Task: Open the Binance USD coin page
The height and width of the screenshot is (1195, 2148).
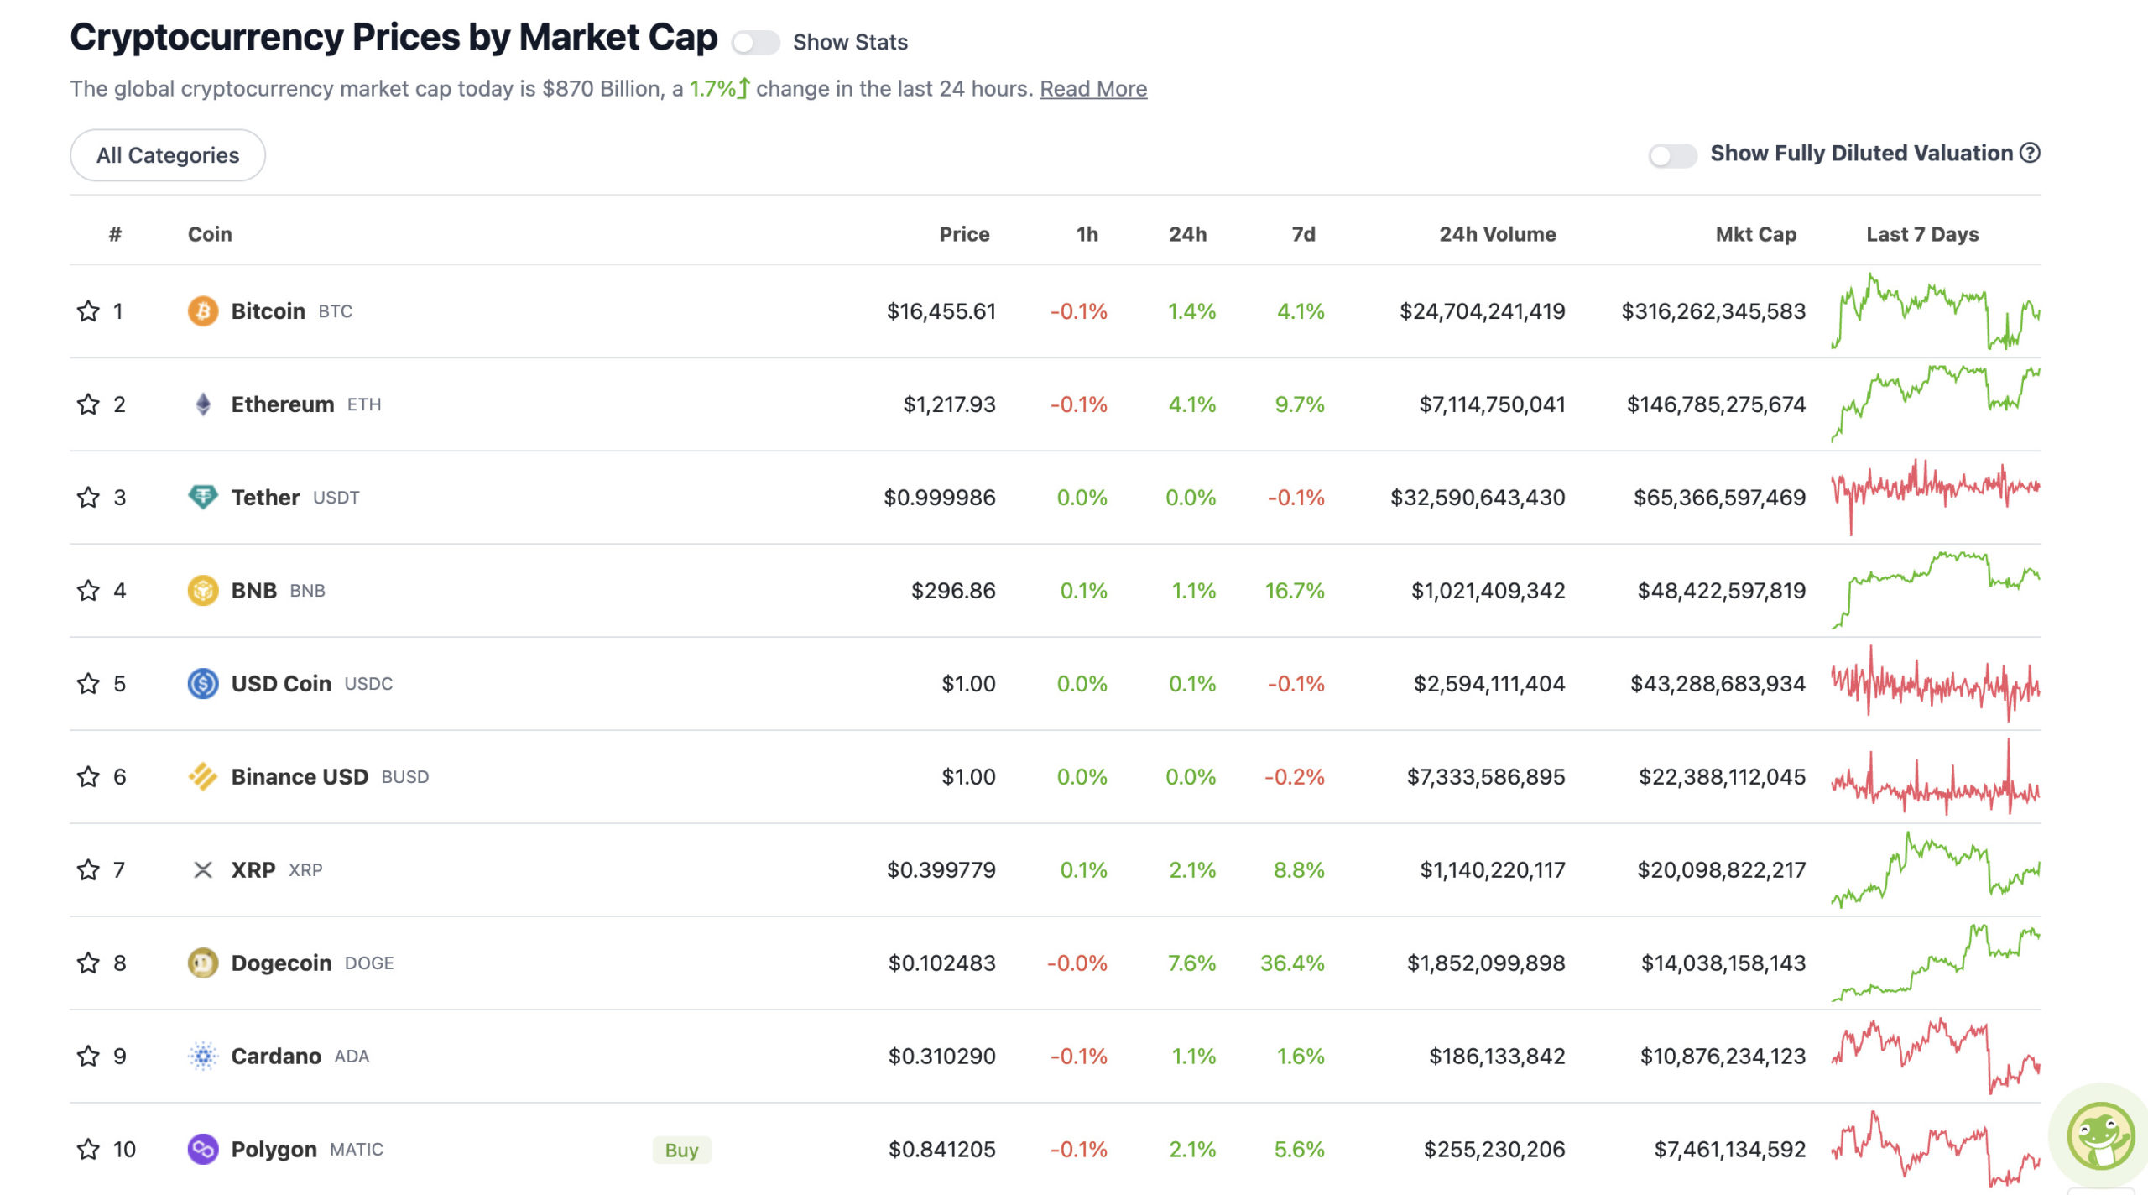Action: [x=300, y=777]
